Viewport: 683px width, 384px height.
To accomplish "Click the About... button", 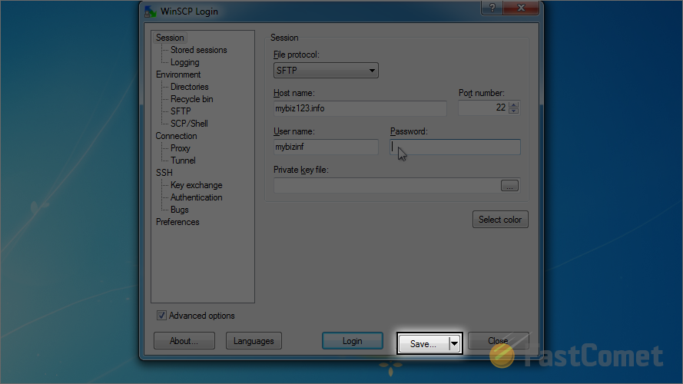I will (184, 341).
